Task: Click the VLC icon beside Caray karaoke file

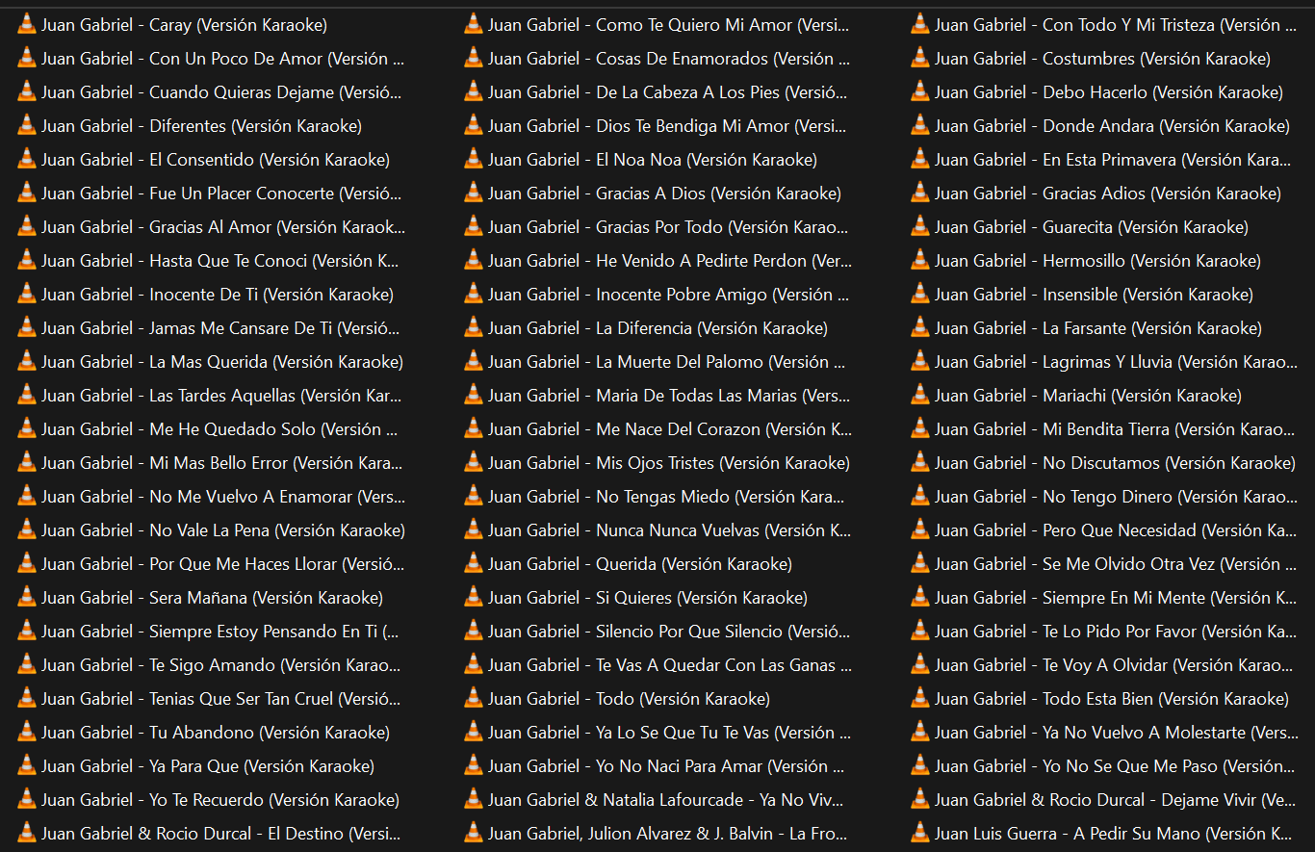Action: pos(27,25)
